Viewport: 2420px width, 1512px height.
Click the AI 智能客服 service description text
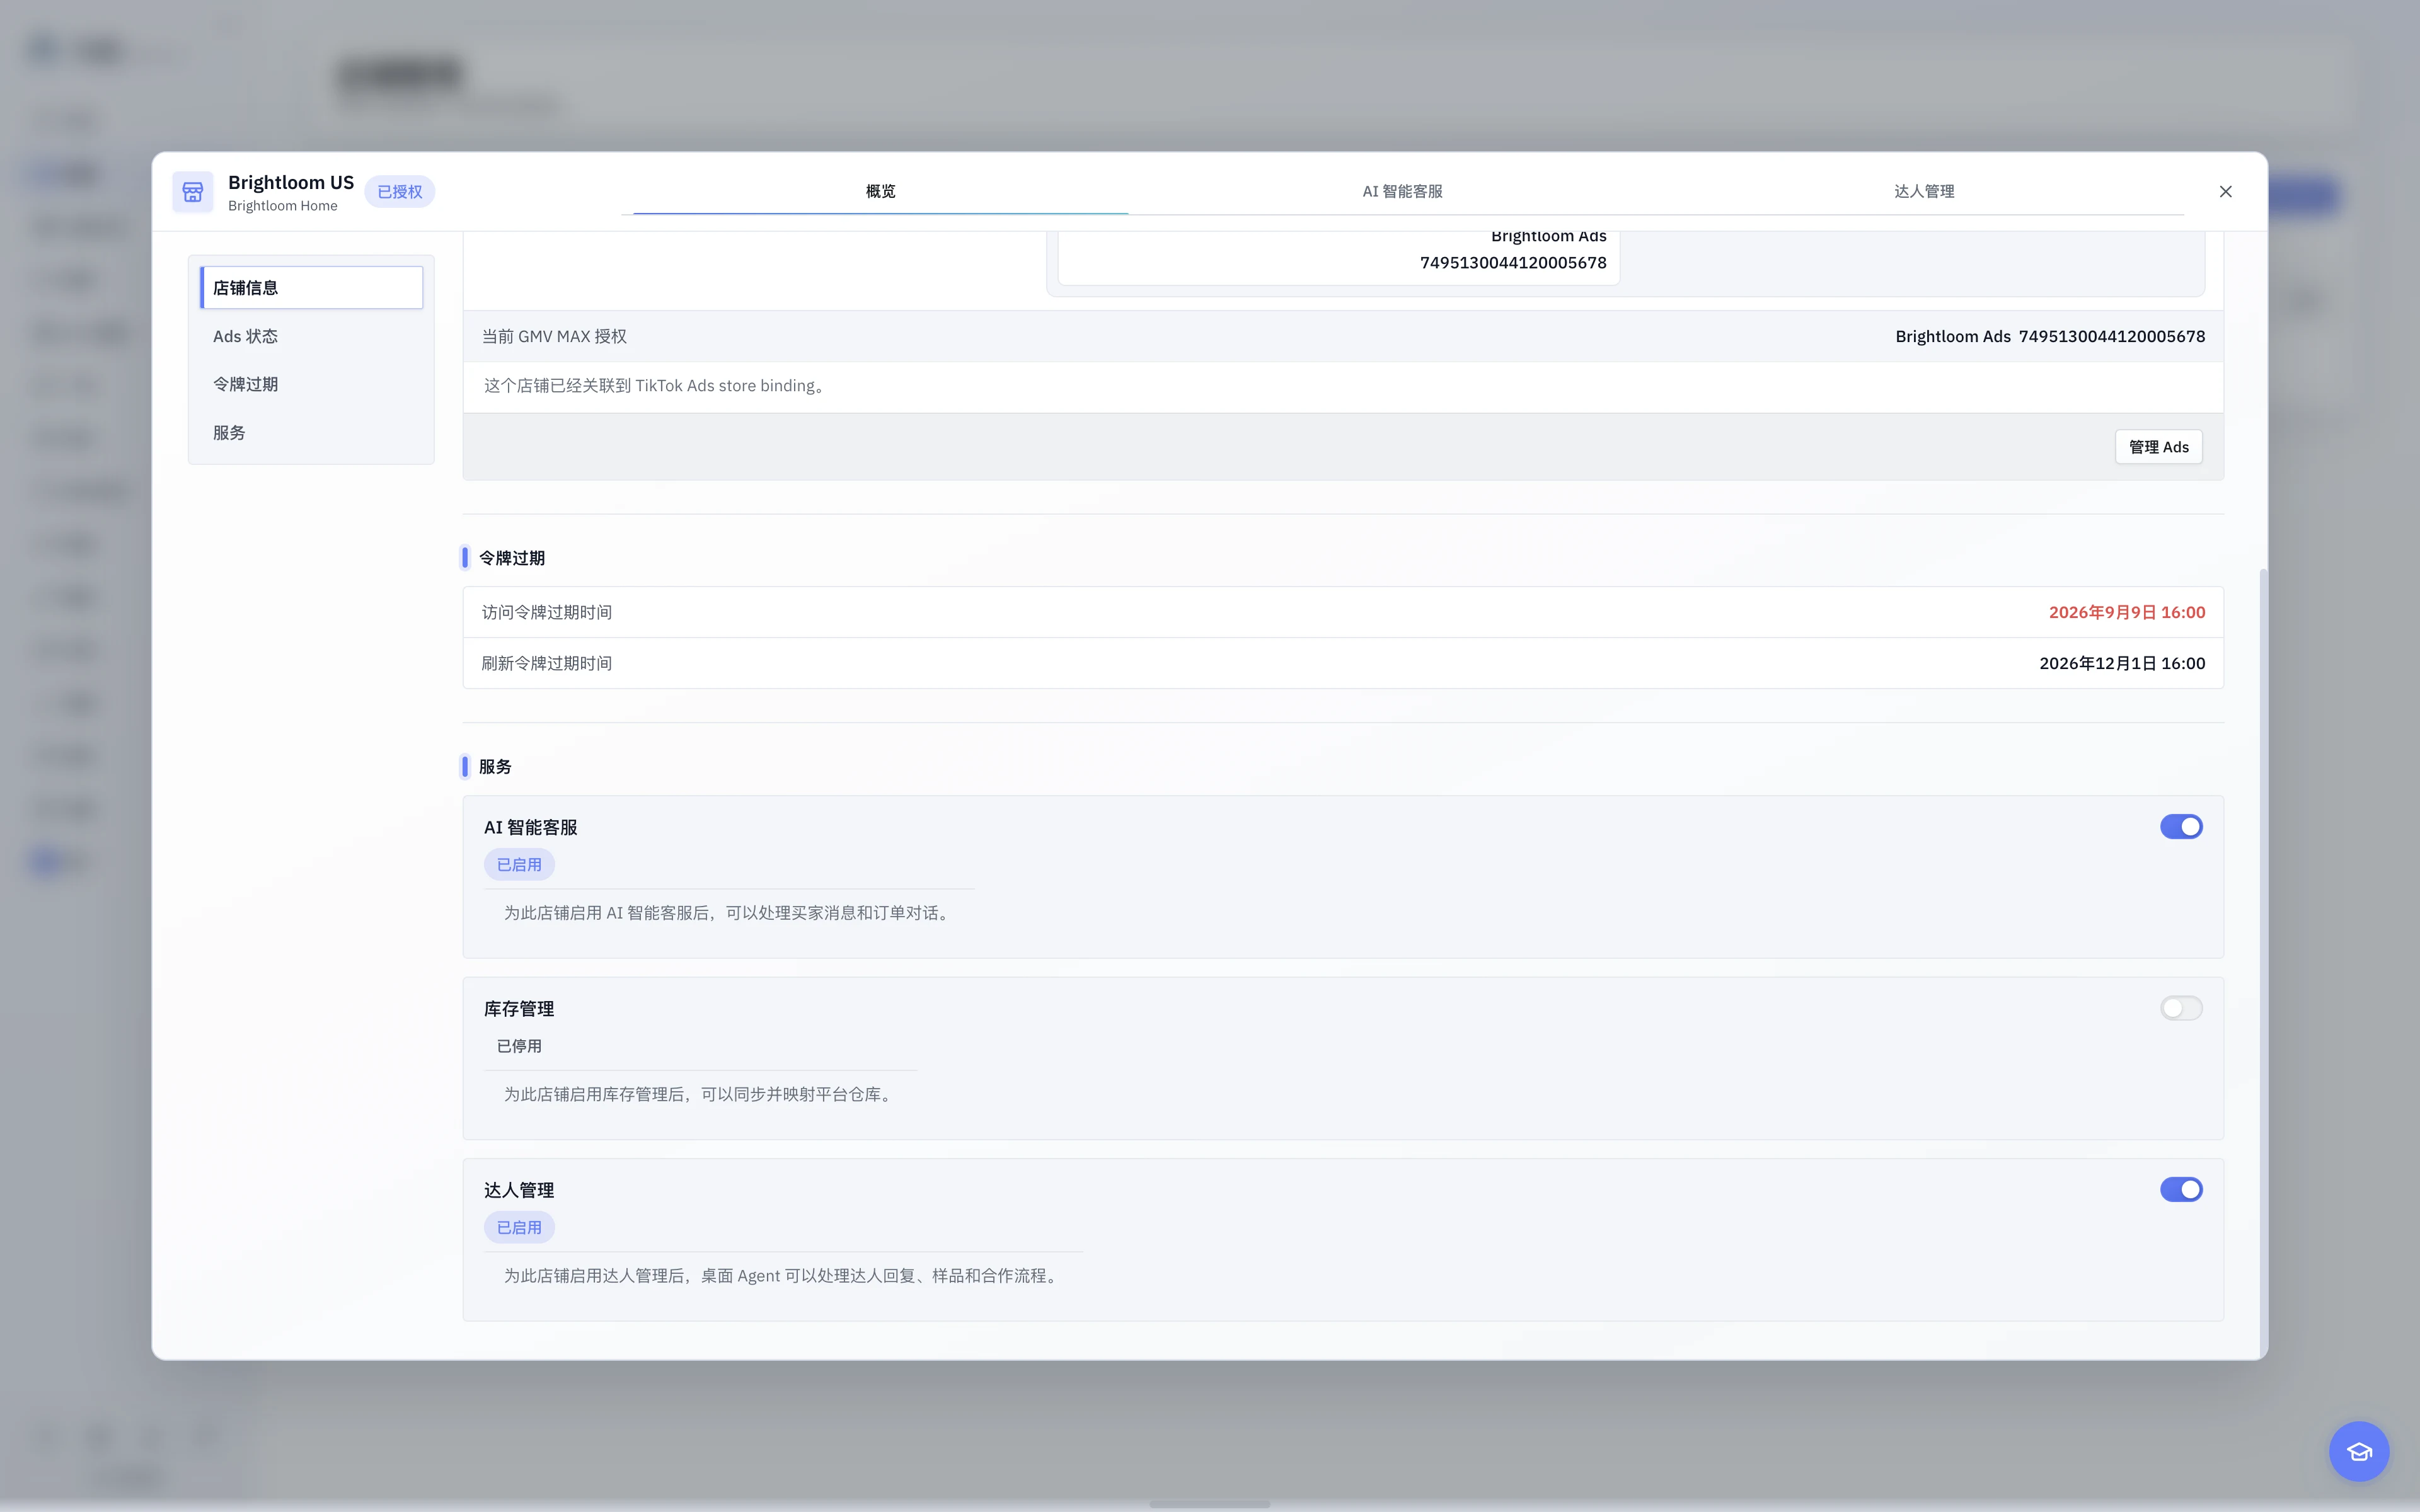[x=729, y=913]
